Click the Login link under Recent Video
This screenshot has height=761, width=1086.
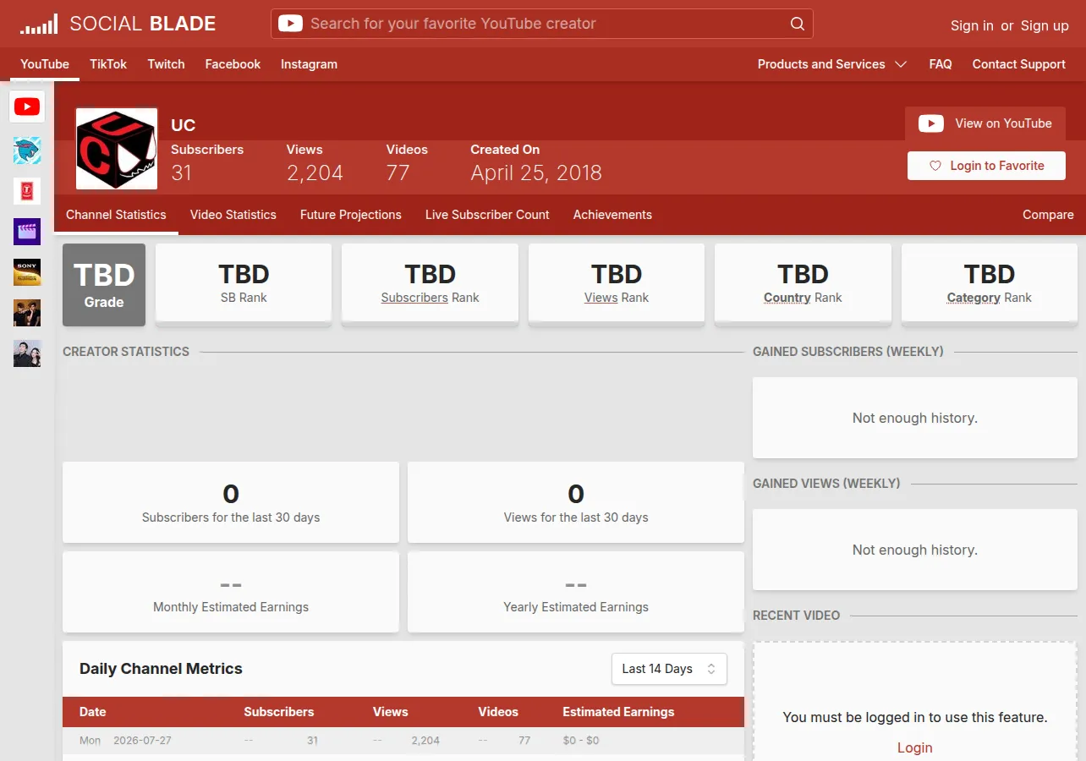pyautogui.click(x=915, y=747)
